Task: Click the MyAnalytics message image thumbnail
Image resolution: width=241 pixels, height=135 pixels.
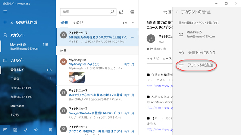Action: coord(77,78)
